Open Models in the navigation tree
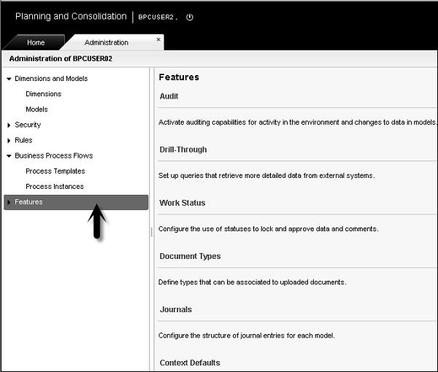The width and height of the screenshot is (438, 372). click(x=36, y=109)
